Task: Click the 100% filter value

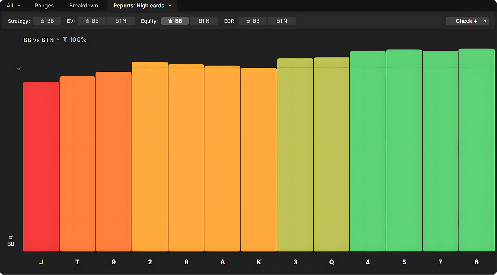Action: (78, 39)
